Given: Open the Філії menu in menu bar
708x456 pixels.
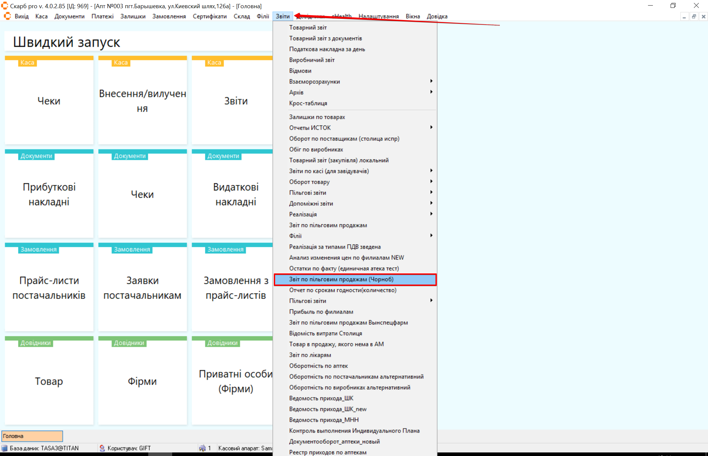Looking at the screenshot, I should coord(263,16).
